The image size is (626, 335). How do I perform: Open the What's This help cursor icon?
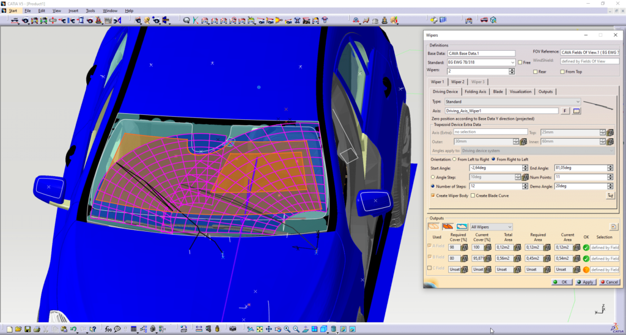click(x=93, y=329)
